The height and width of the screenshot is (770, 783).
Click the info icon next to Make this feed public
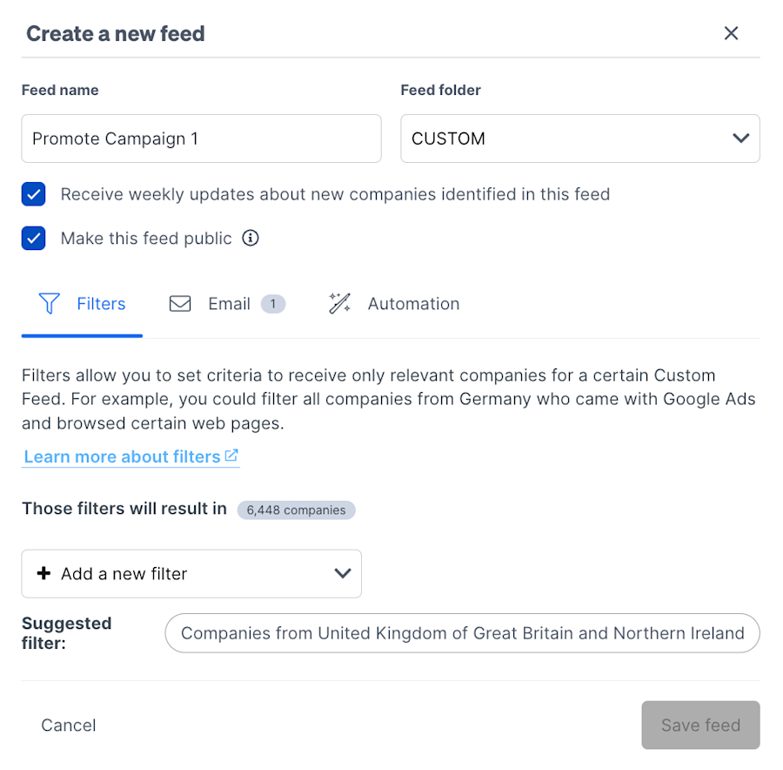(x=250, y=238)
